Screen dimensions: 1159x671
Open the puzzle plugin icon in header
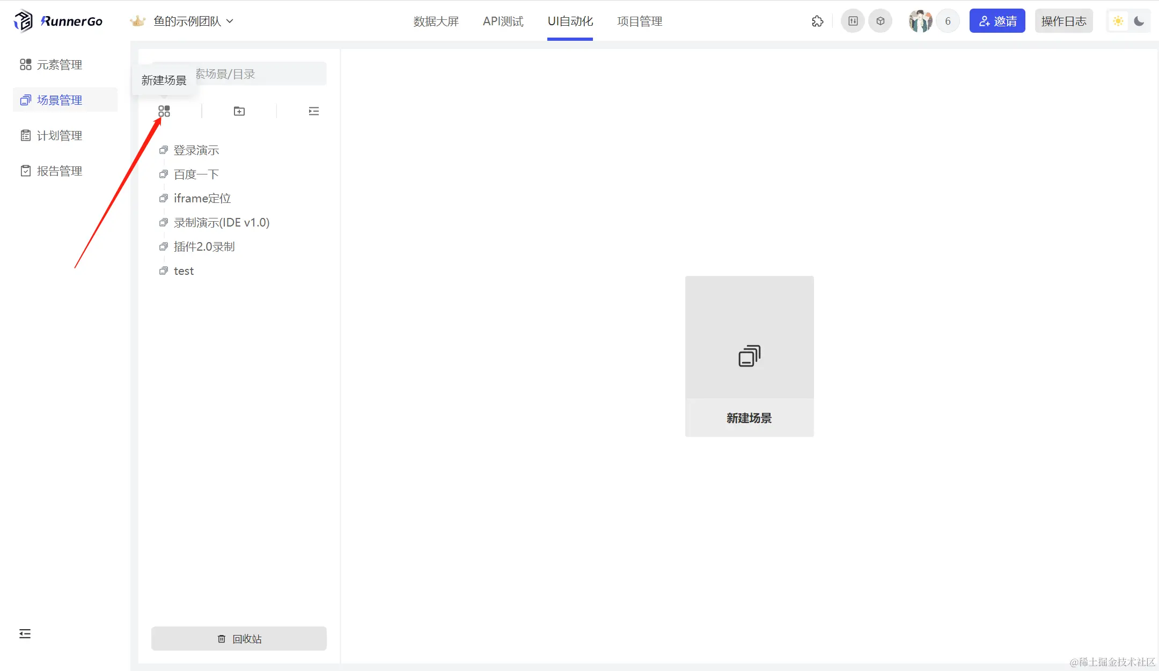point(817,21)
